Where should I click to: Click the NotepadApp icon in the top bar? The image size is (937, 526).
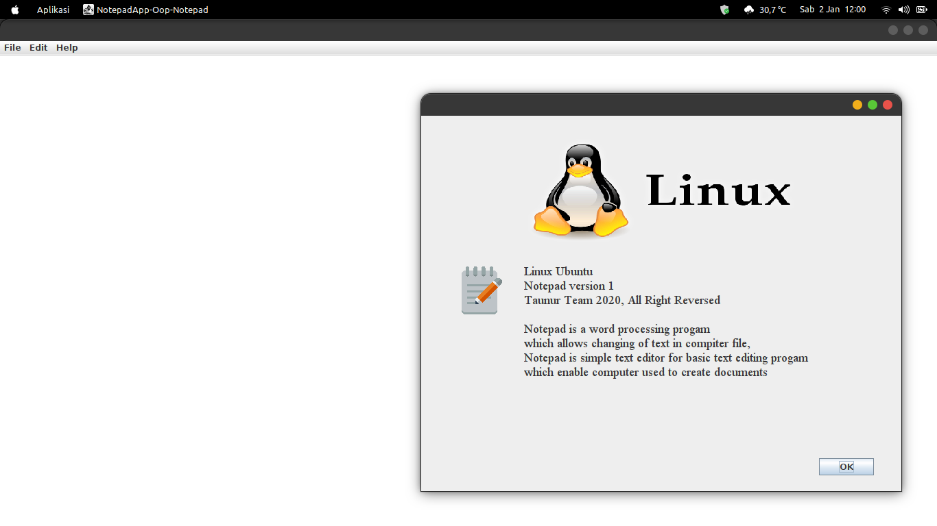click(x=88, y=10)
